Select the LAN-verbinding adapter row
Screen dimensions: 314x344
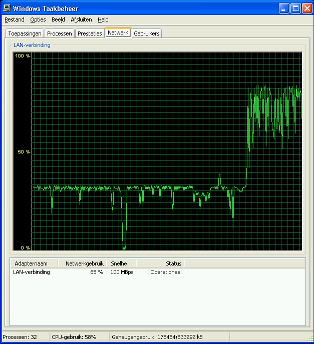(158, 272)
